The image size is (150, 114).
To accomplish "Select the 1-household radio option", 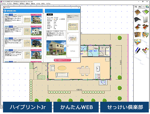I will coord(55,19).
